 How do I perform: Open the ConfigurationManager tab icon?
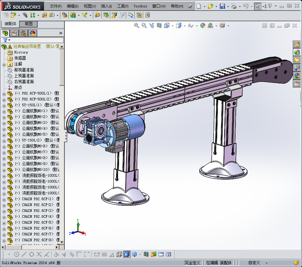pyautogui.click(x=23, y=33)
